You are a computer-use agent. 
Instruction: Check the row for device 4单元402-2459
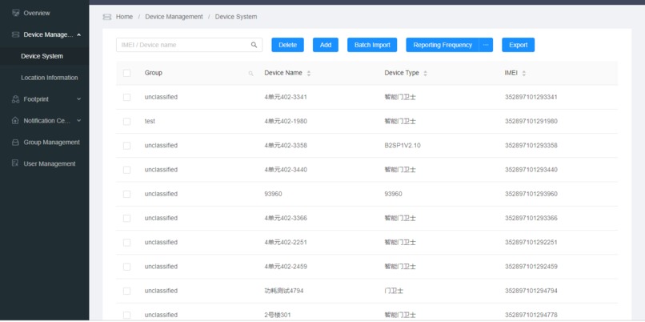click(126, 267)
